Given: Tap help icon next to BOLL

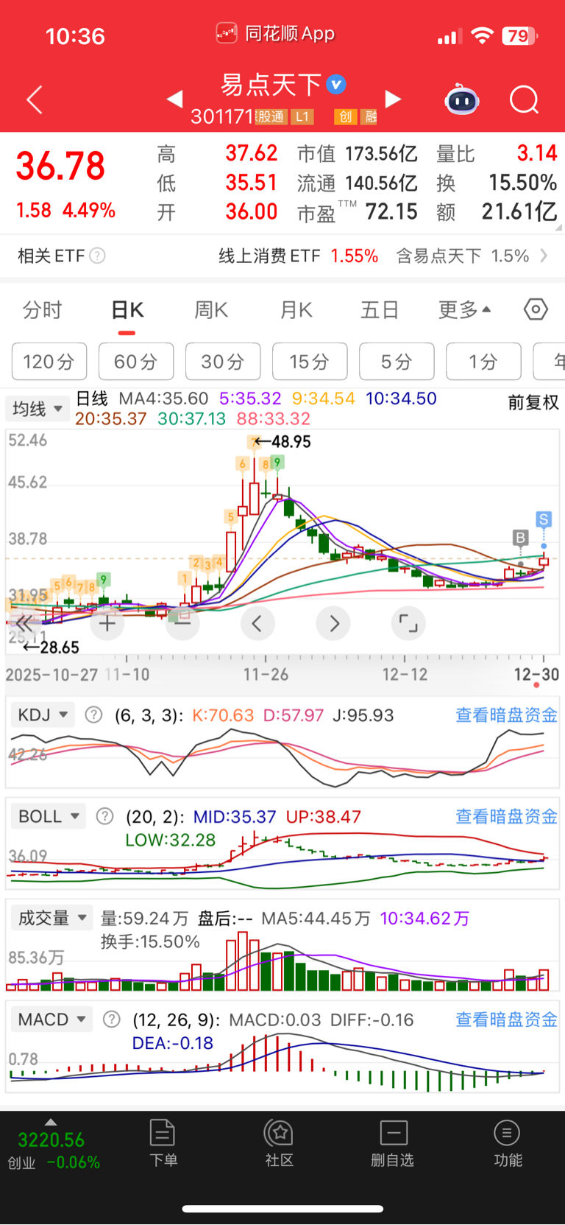Looking at the screenshot, I should [x=105, y=816].
